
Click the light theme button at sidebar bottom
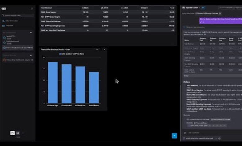(x=12, y=133)
